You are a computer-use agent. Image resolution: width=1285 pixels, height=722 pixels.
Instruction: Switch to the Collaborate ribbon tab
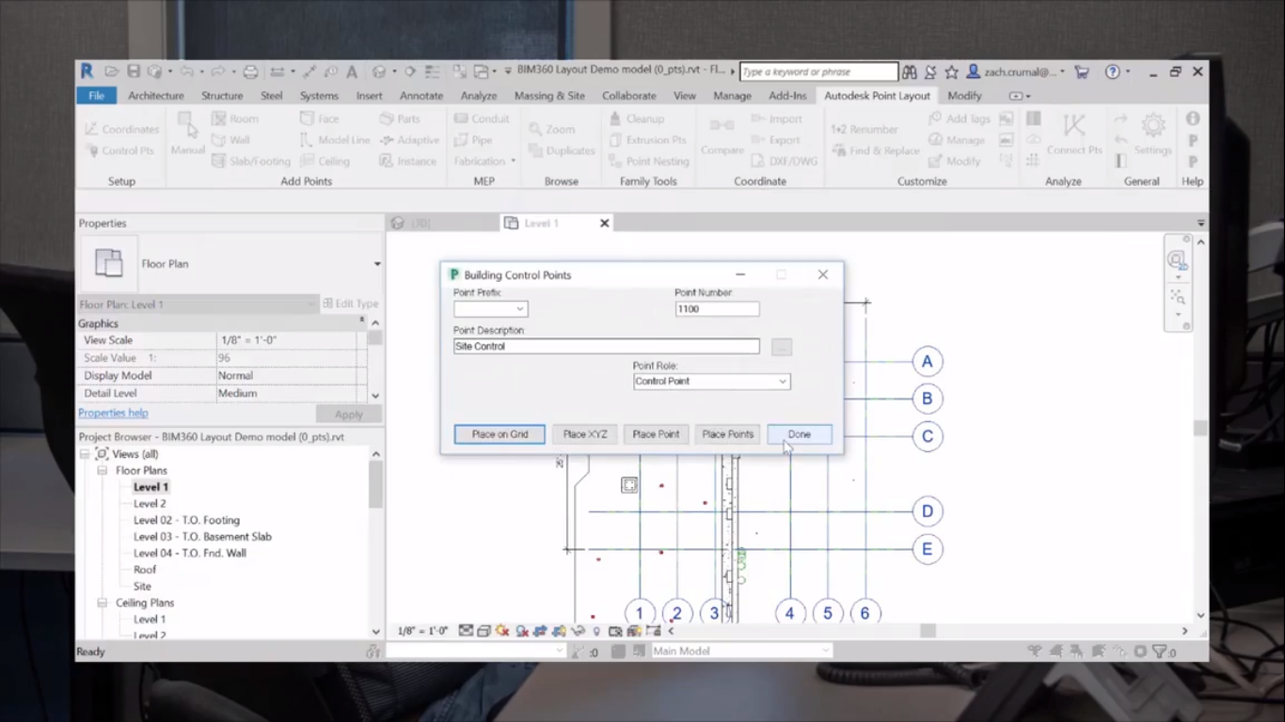[x=629, y=96]
